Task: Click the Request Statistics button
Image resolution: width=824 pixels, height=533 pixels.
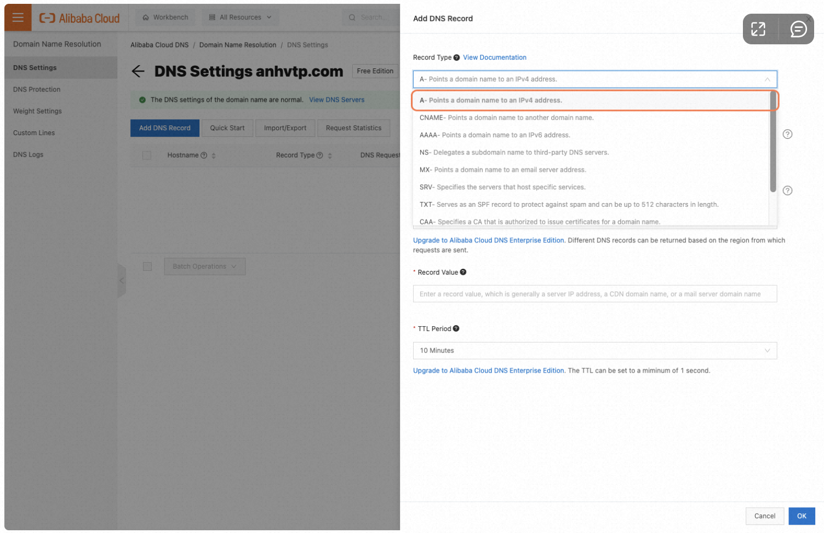Action: click(353, 128)
